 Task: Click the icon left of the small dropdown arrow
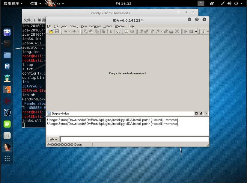coord(157,31)
